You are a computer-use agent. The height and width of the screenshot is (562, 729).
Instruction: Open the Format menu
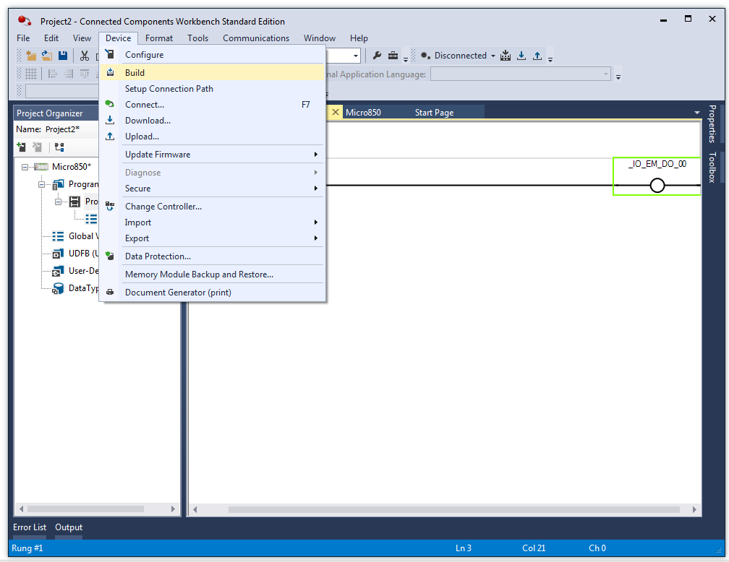159,38
